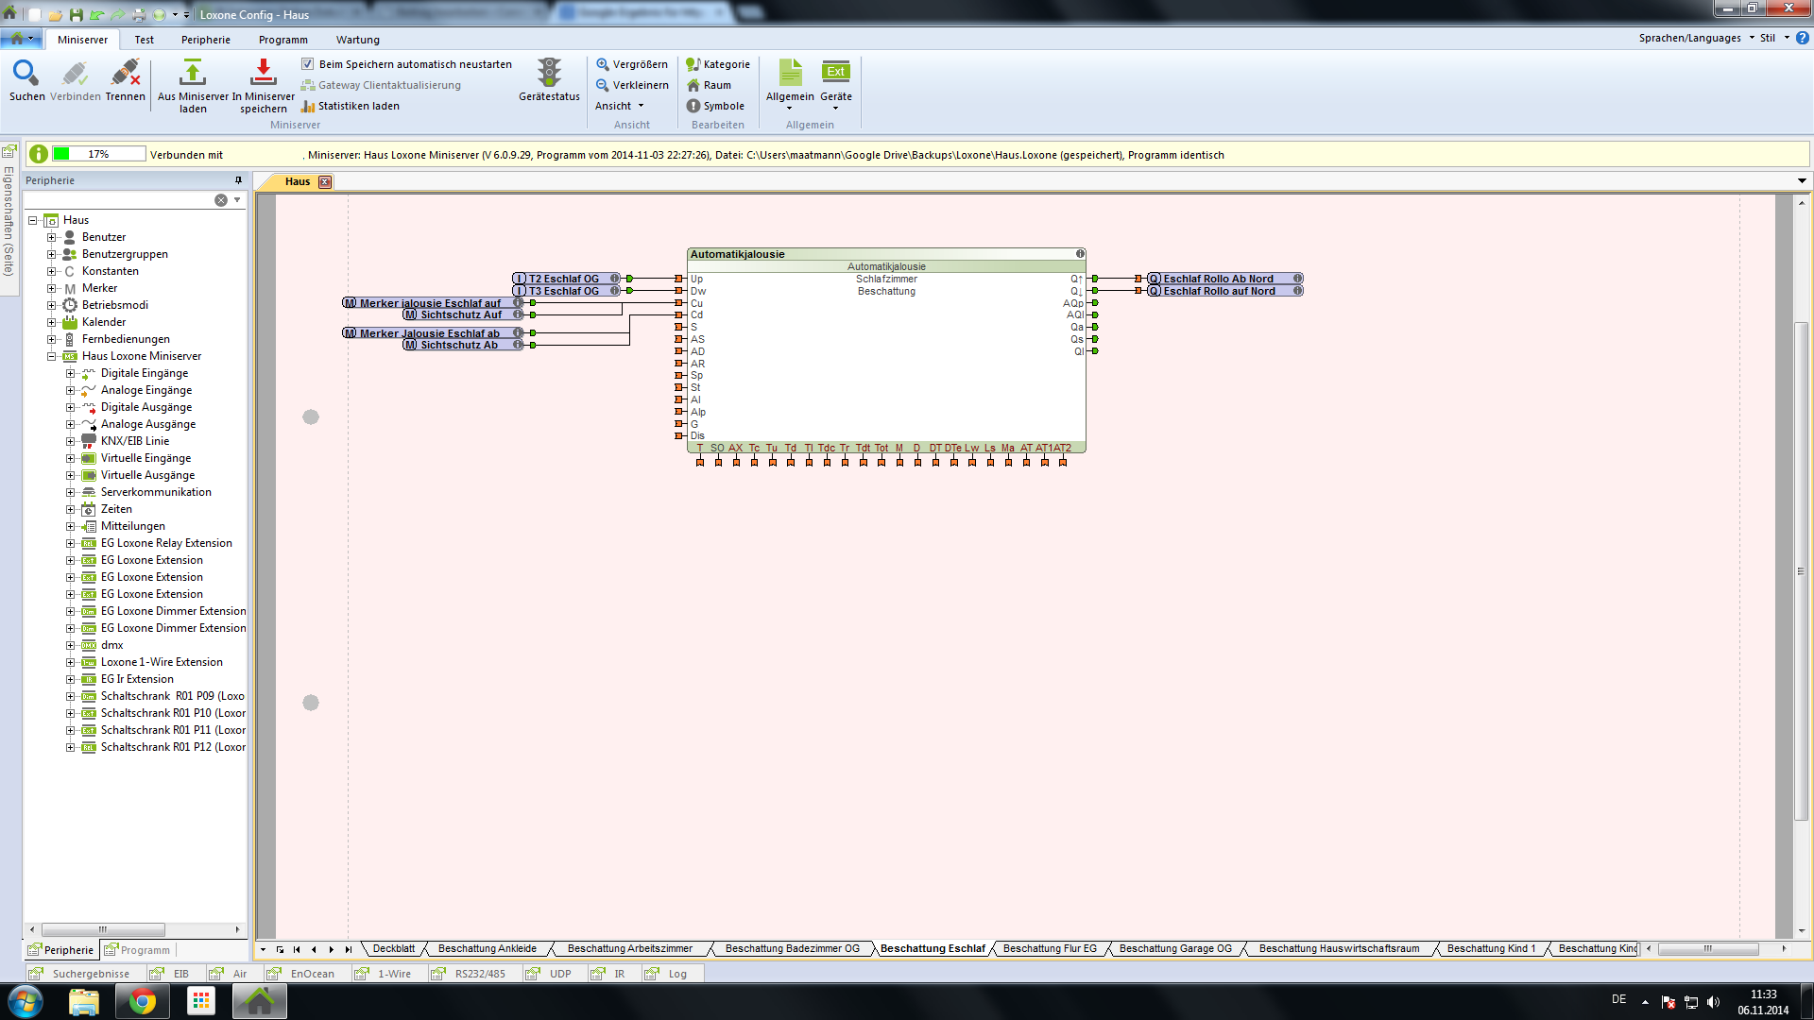Click the DE language indicator in tray
Image resolution: width=1814 pixels, height=1020 pixels.
click(1618, 999)
